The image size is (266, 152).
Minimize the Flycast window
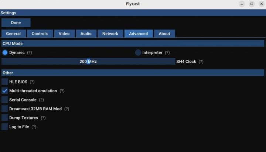242,4
